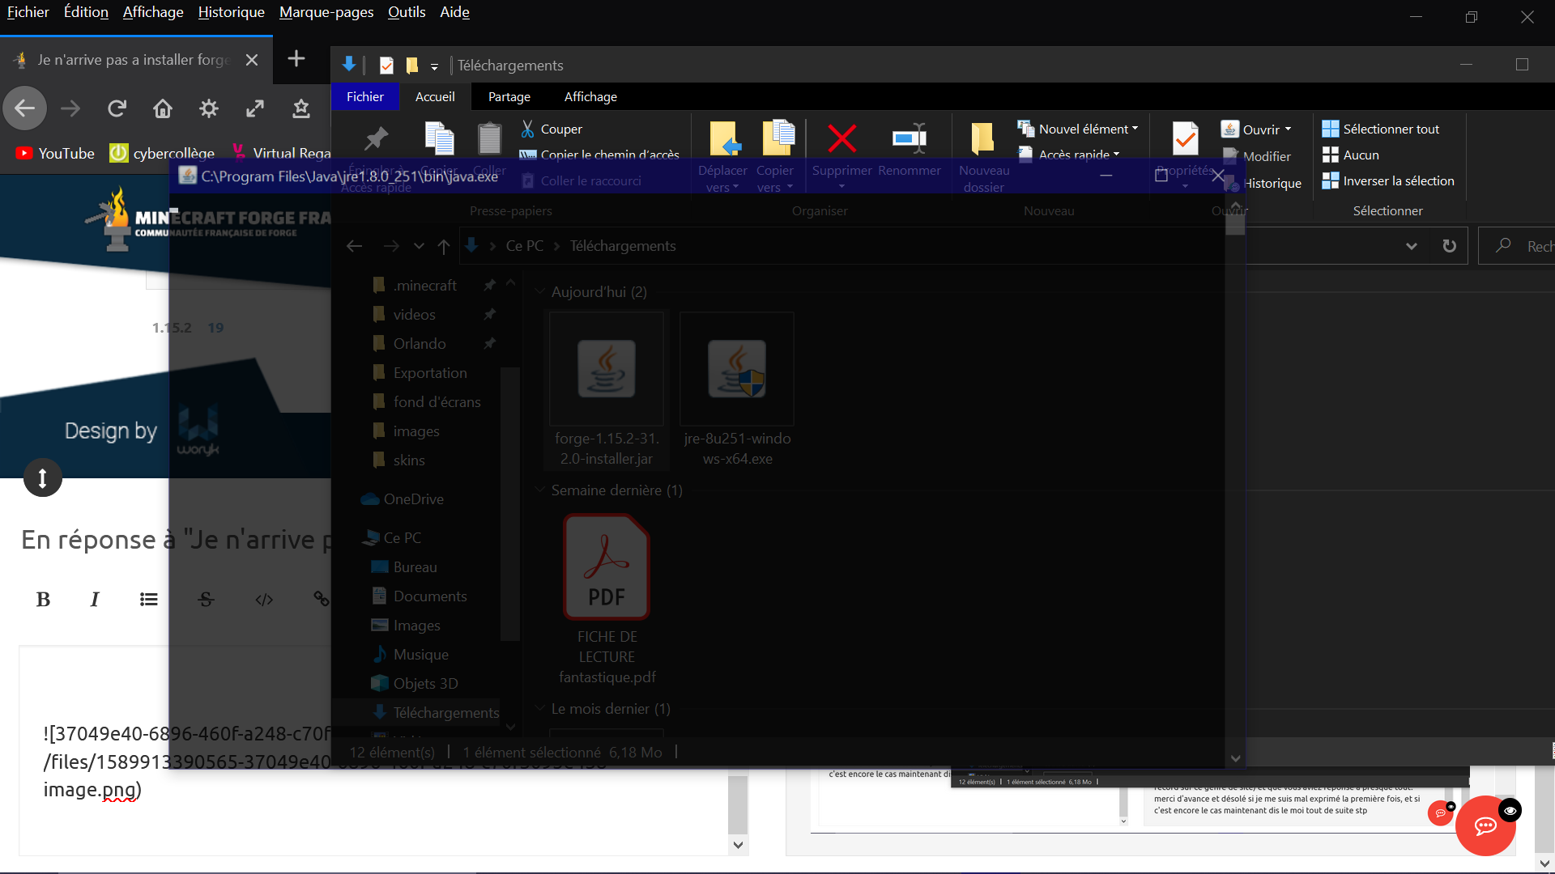
Task: Expand the address bar history chevron
Action: (1412, 246)
